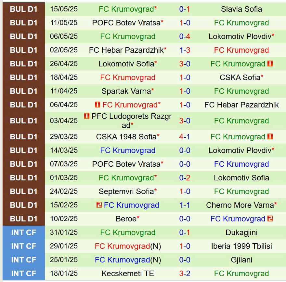Open Slavia Sofia team page

241,9
